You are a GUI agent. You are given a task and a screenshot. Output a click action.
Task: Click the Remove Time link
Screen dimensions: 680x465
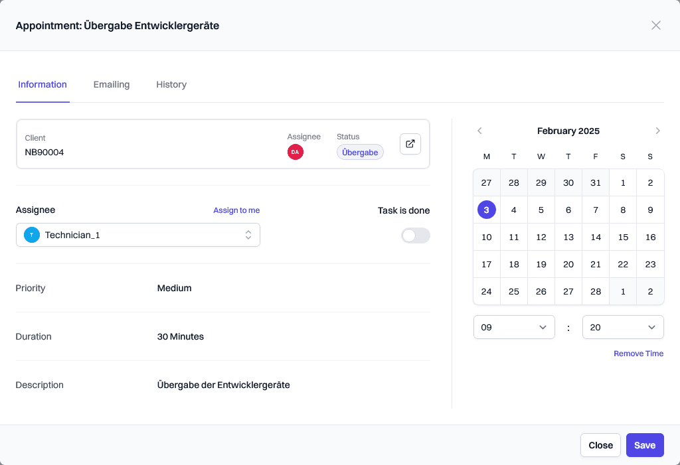(638, 354)
